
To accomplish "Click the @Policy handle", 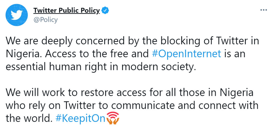I will [x=45, y=20].
